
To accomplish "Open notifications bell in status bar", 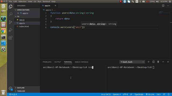I will click(x=169, y=94).
